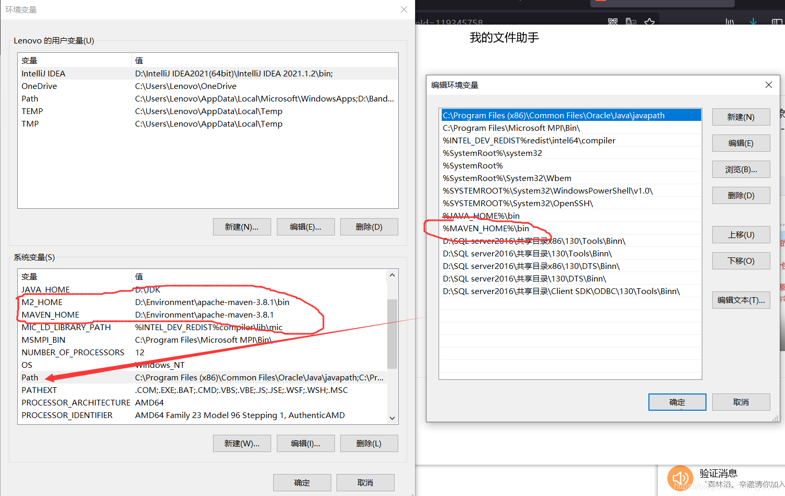Move entry down with 下移(O)
785x496 pixels.
click(741, 261)
